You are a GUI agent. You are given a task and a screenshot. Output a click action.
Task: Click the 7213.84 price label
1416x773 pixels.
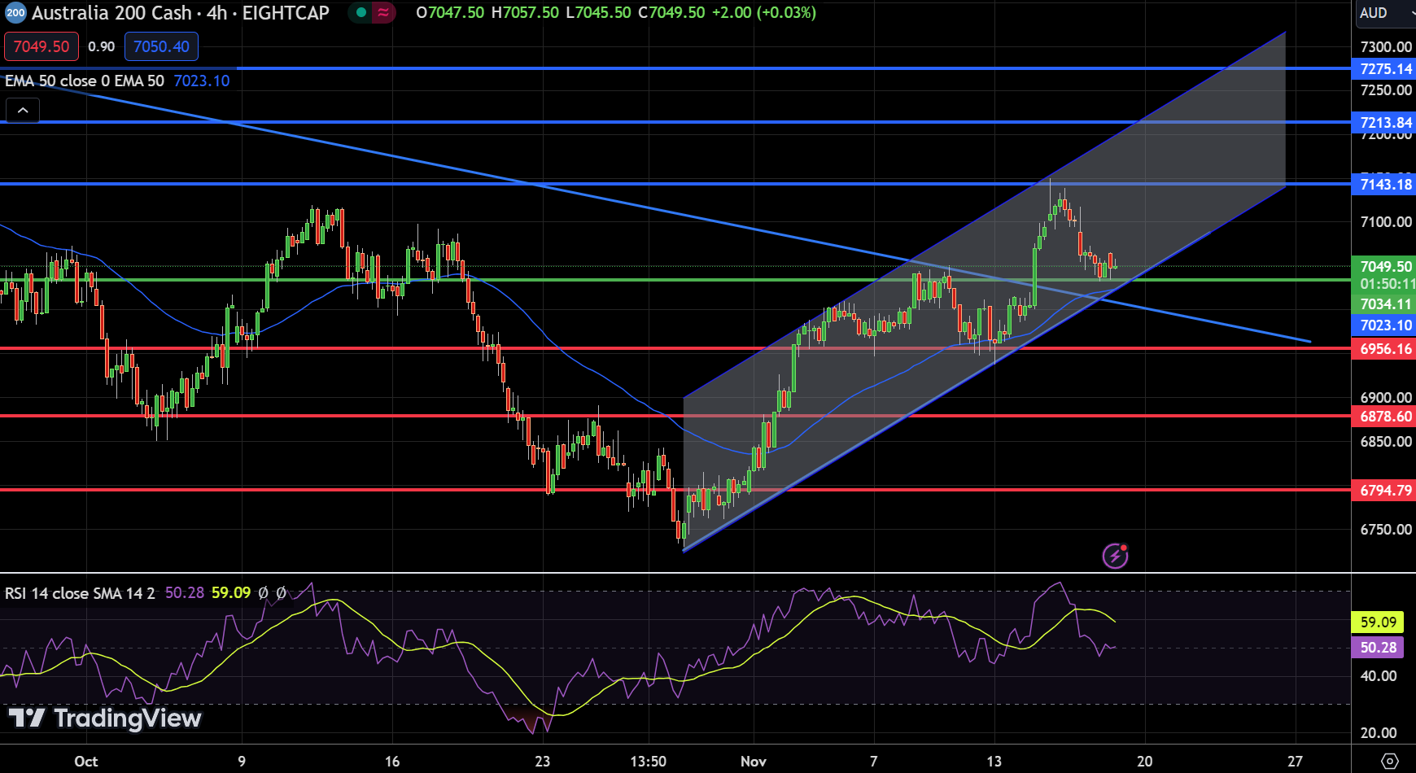click(1385, 123)
